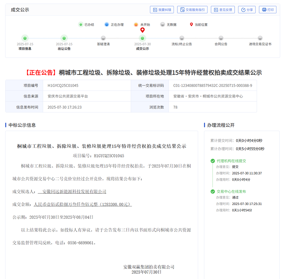Click the 【正在公告】 status label
Screen dimensions: 281x279
point(41,73)
